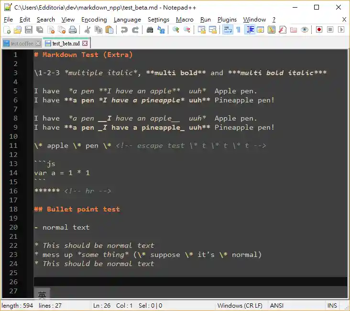Redo the last undone edit
This screenshot has width=350, height=311.
(135, 30)
